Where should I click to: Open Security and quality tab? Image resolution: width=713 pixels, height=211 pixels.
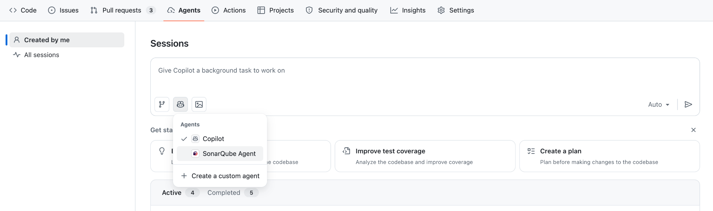(342, 10)
